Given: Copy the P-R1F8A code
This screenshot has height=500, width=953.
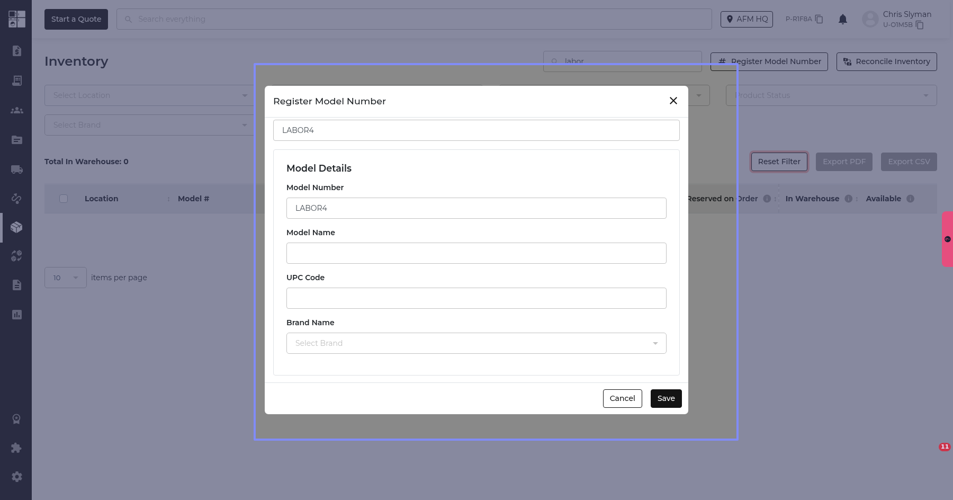Looking at the screenshot, I should (x=819, y=19).
